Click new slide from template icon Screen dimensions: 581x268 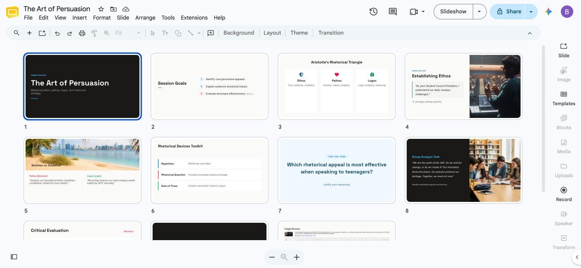[x=42, y=33]
